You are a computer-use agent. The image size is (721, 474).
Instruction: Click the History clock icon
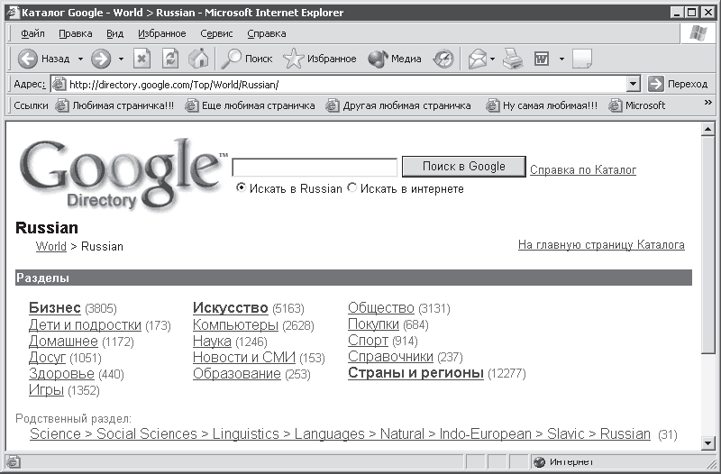443,59
